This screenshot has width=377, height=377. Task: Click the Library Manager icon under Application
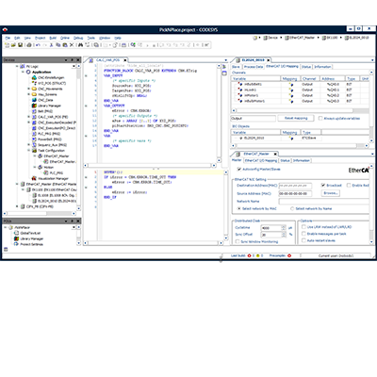[34, 106]
